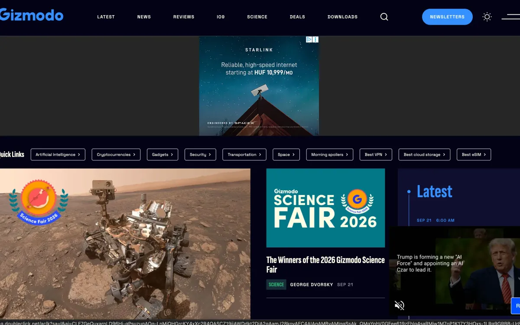Click Science Fair 2026 badge on rover image
Viewport: 520px width, 325px height.
39,202
